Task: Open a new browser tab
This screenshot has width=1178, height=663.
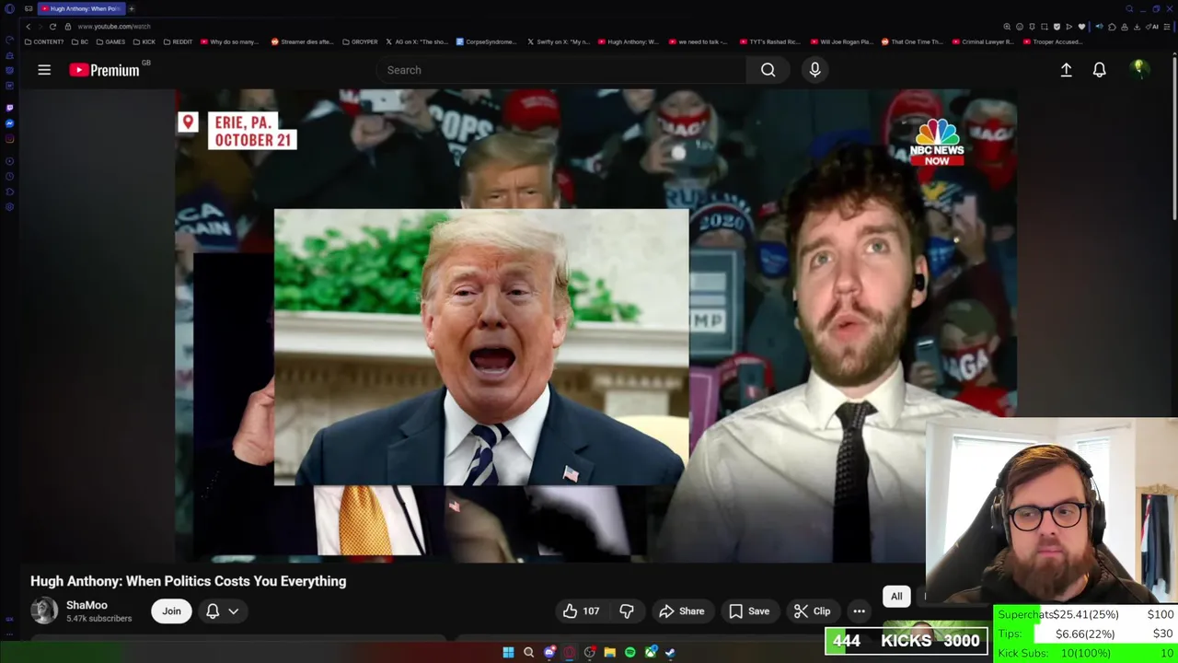Action: 132,8
